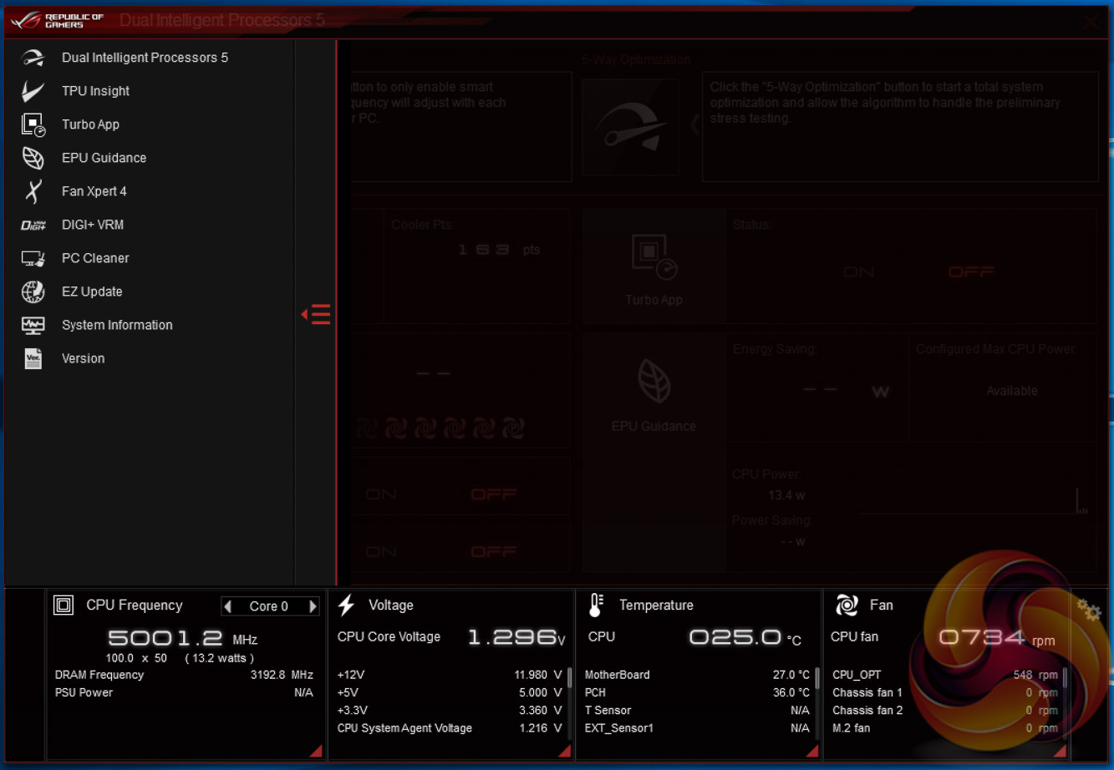Open Dual Intelligent Processors 5 from side menu
The height and width of the screenshot is (770, 1114).
(145, 58)
